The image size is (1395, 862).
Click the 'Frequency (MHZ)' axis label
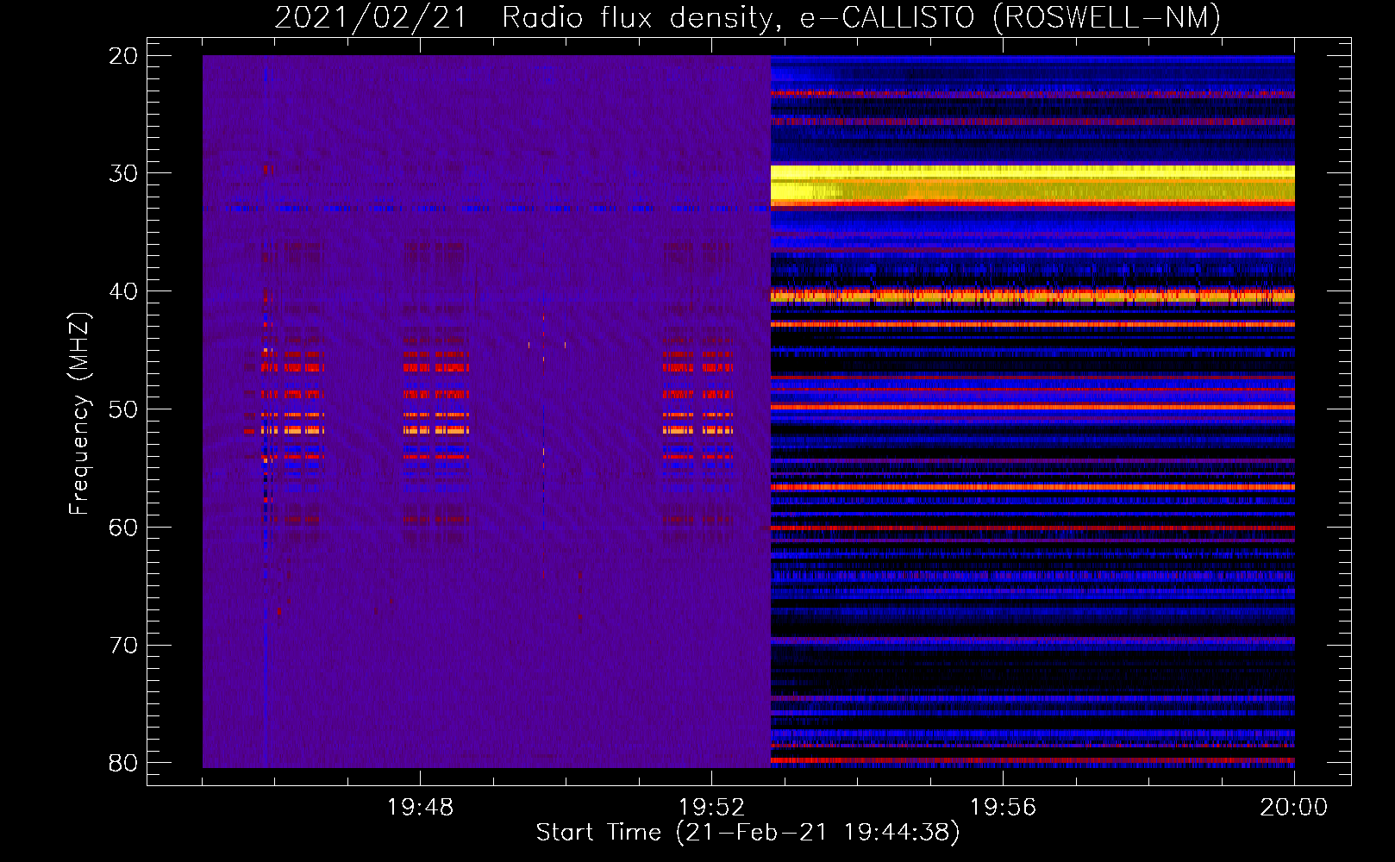click(79, 414)
